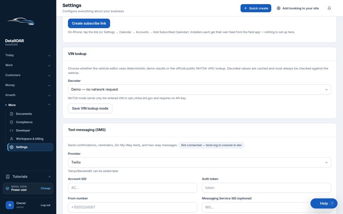This screenshot has width=343, height=214.
Task: Click the Settings page title
Action: point(72,5)
